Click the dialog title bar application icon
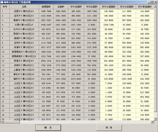 (x=2, y=2)
